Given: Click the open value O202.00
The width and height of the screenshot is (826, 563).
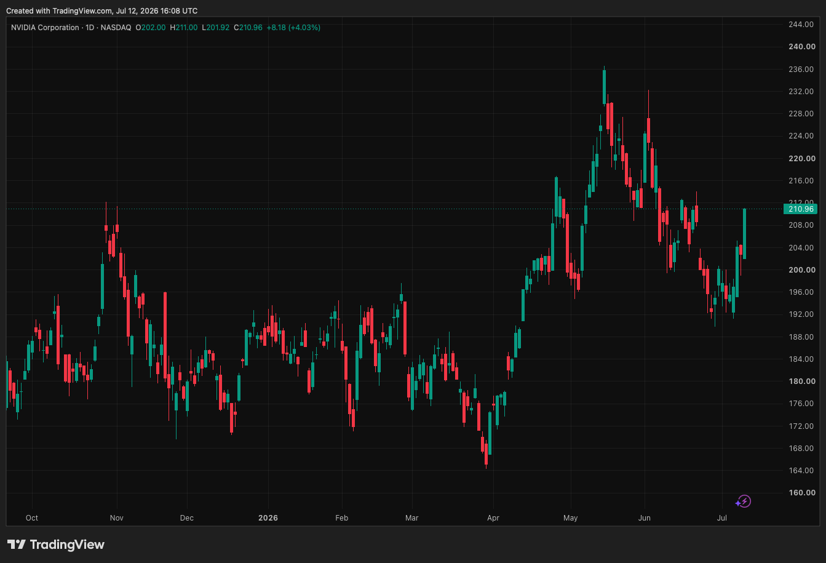Looking at the screenshot, I should tap(151, 27).
